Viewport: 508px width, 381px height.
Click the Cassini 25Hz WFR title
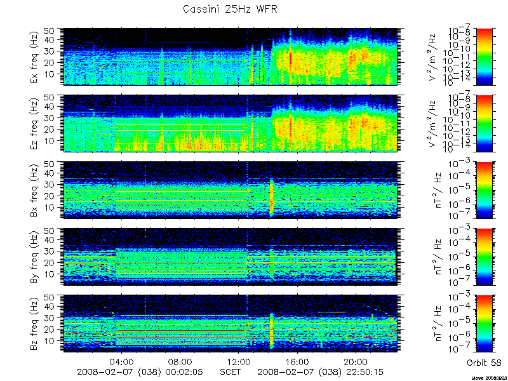(230, 9)
